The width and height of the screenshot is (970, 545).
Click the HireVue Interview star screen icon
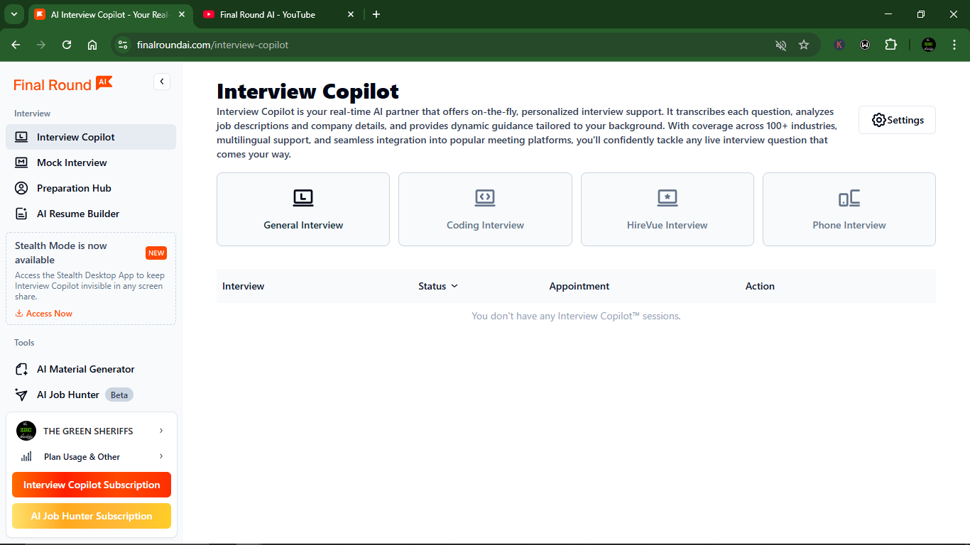click(667, 198)
